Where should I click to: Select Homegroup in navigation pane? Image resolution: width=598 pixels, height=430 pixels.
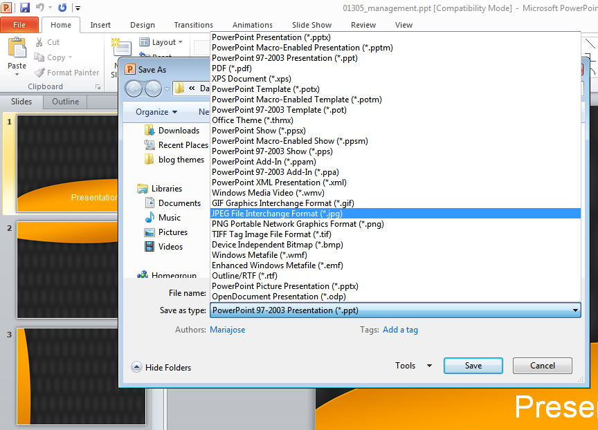167,275
